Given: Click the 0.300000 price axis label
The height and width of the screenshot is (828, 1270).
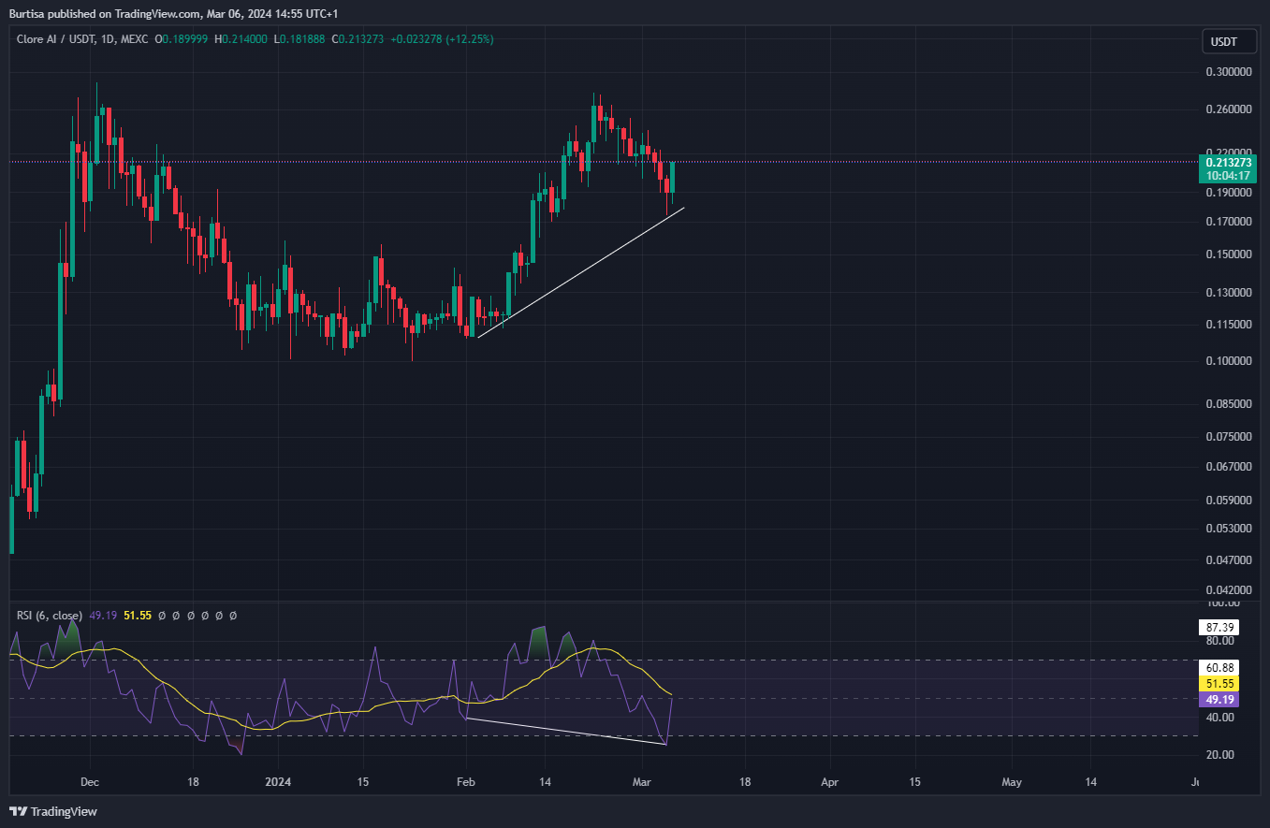Looking at the screenshot, I should pyautogui.click(x=1229, y=71).
